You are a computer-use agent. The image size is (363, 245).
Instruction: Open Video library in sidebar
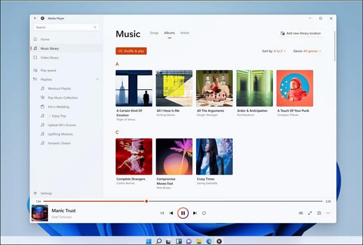coord(66,57)
